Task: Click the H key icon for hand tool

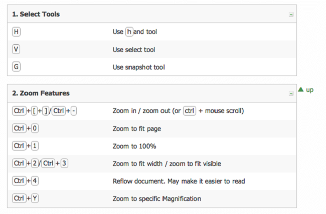Action: coord(16,31)
